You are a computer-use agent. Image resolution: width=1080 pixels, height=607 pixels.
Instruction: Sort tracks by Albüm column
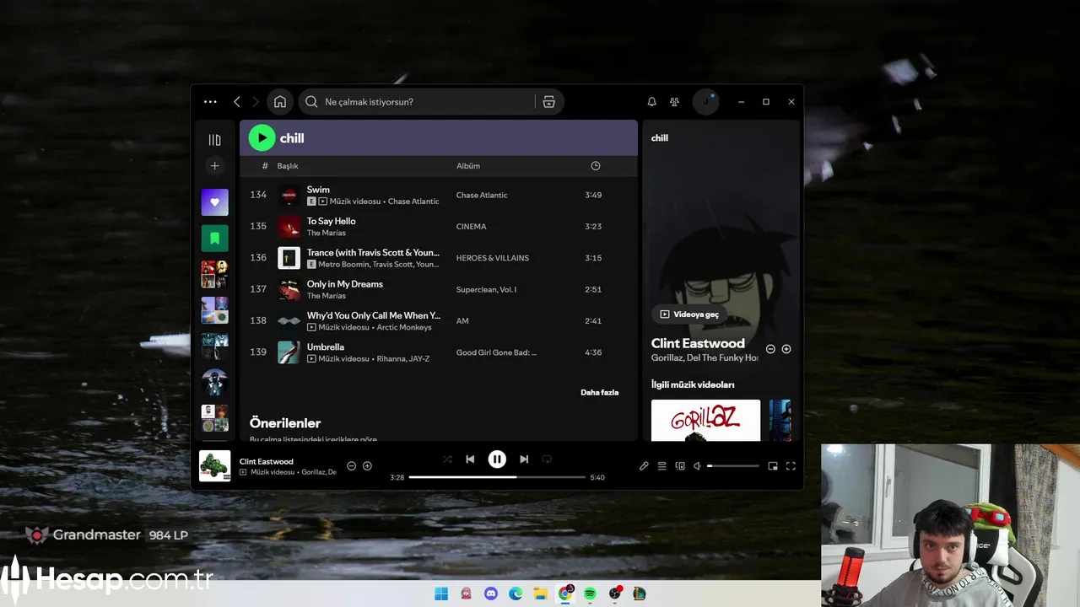point(468,166)
